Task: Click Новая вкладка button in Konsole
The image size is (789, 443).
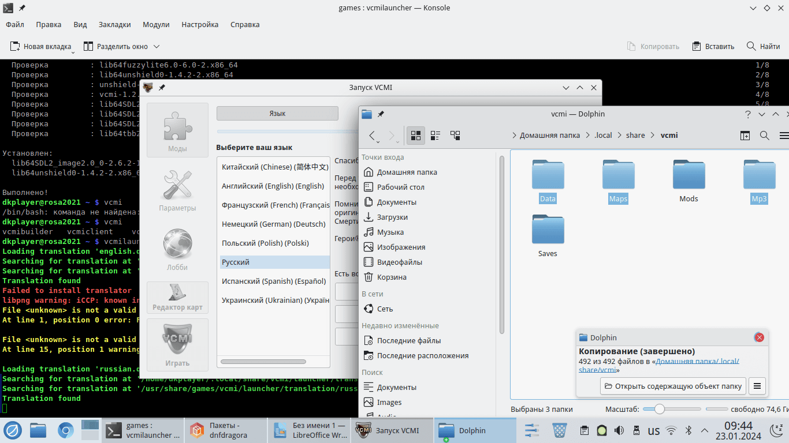Action: pyautogui.click(x=41, y=46)
